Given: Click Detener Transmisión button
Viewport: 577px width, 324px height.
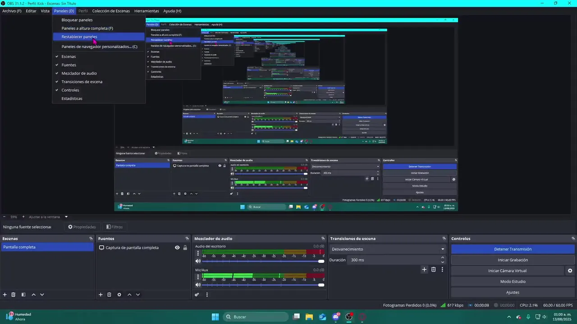Looking at the screenshot, I should click(x=513, y=249).
